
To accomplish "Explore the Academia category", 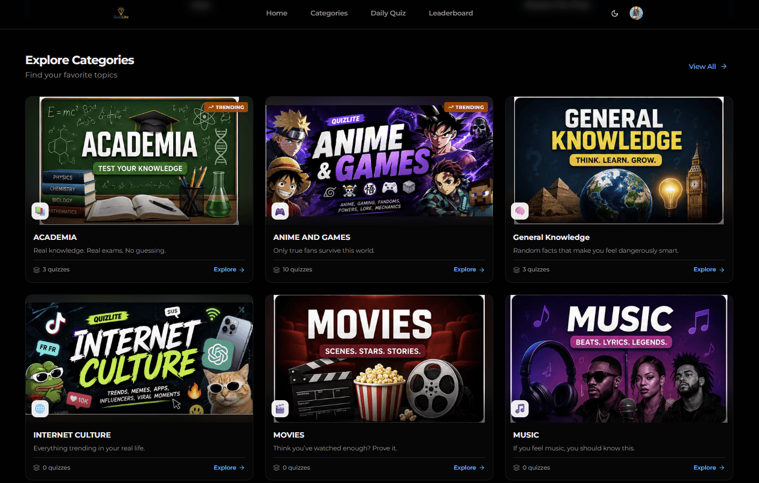I will click(x=229, y=269).
